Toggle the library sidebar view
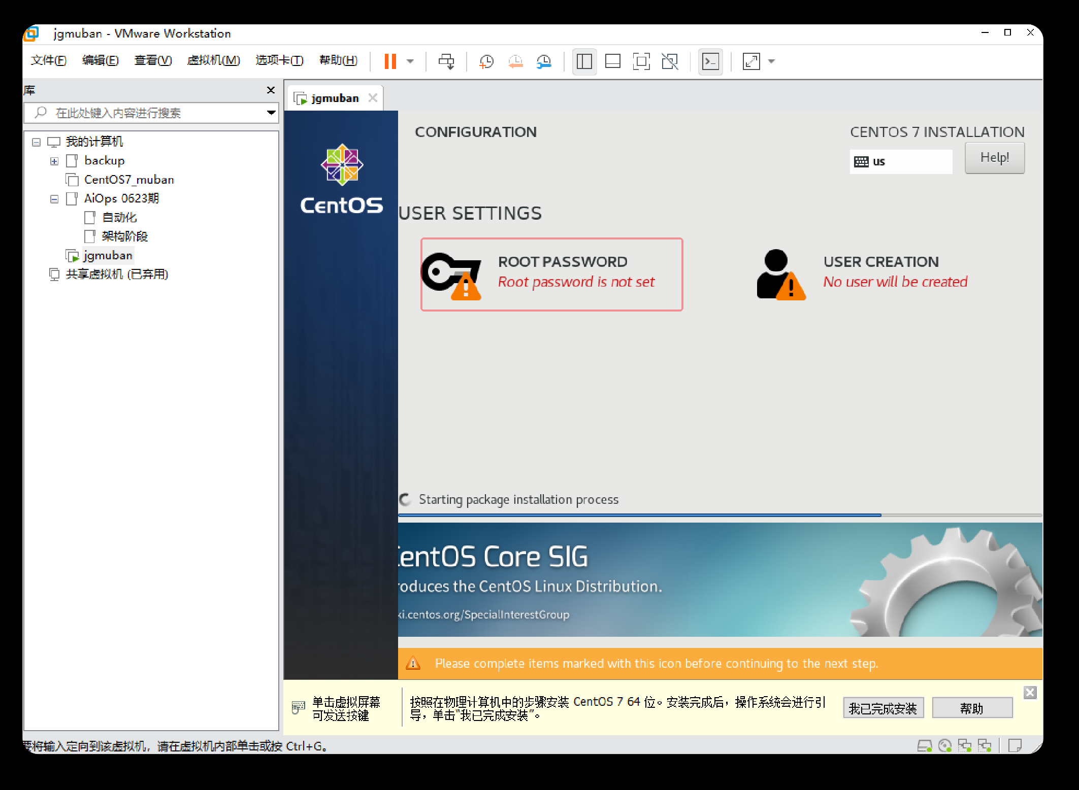This screenshot has height=790, width=1079. coord(584,61)
